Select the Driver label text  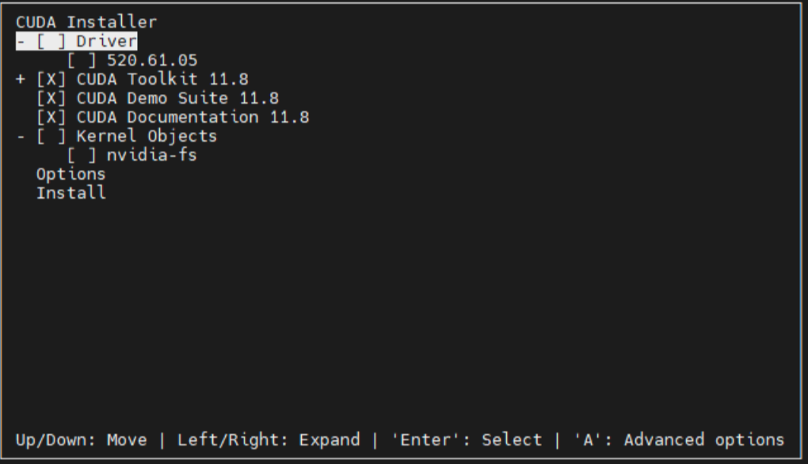(107, 41)
